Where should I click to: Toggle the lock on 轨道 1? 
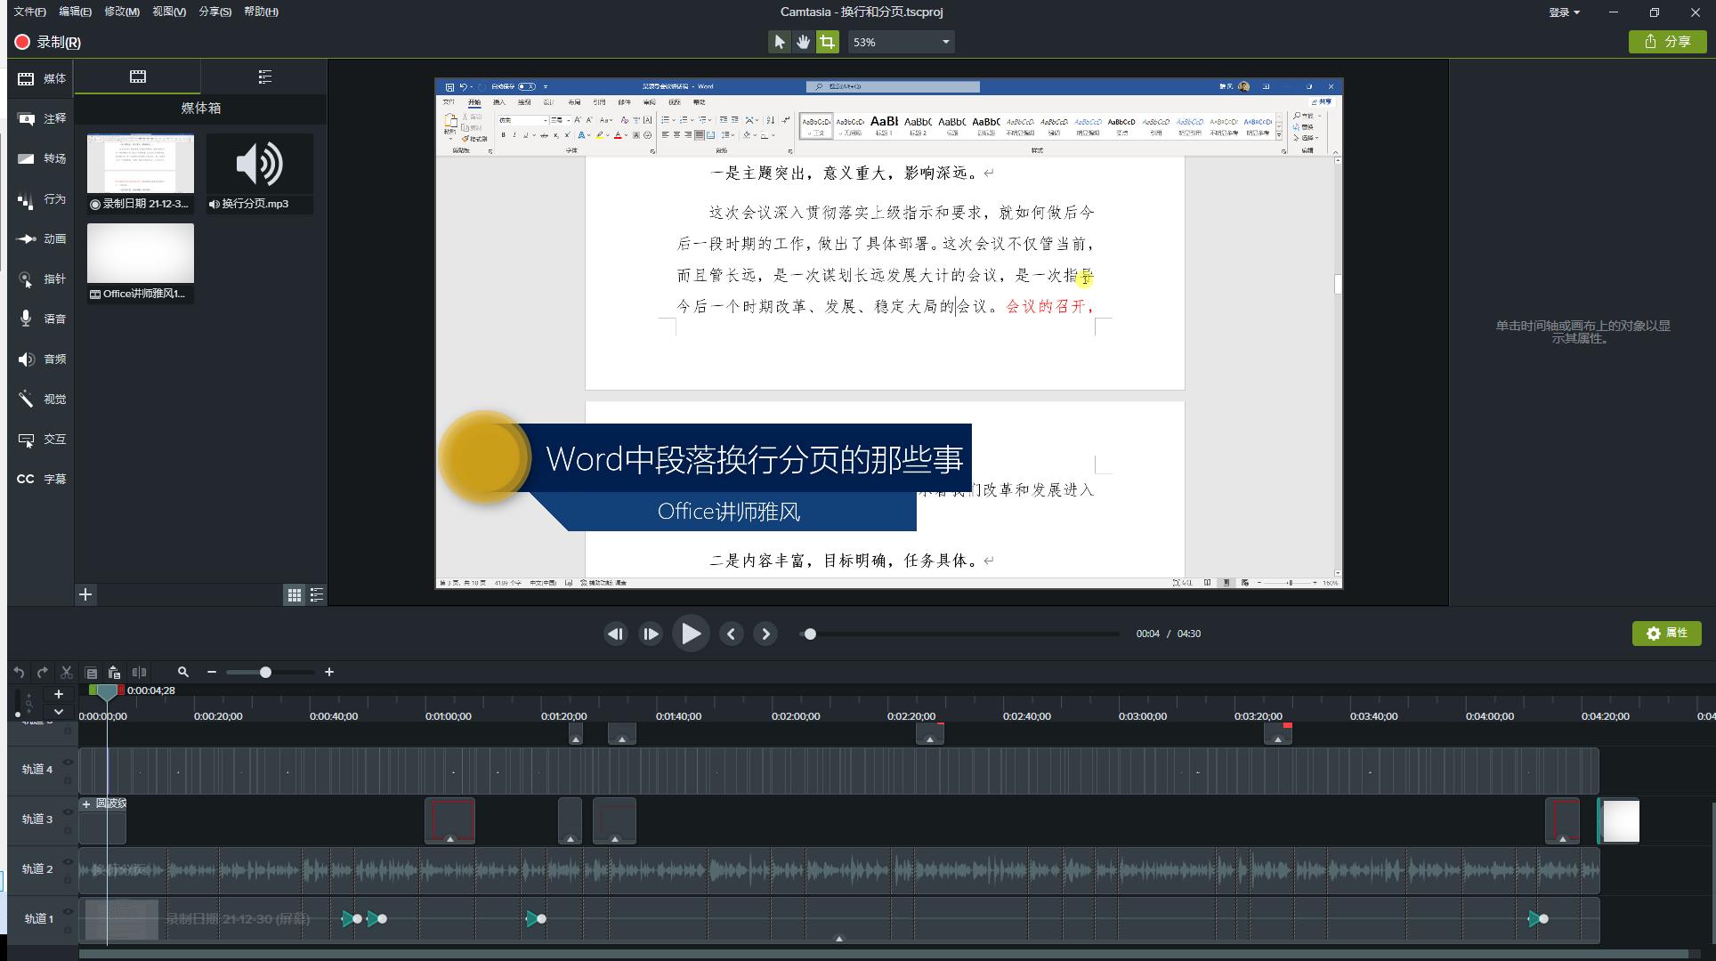(x=68, y=929)
